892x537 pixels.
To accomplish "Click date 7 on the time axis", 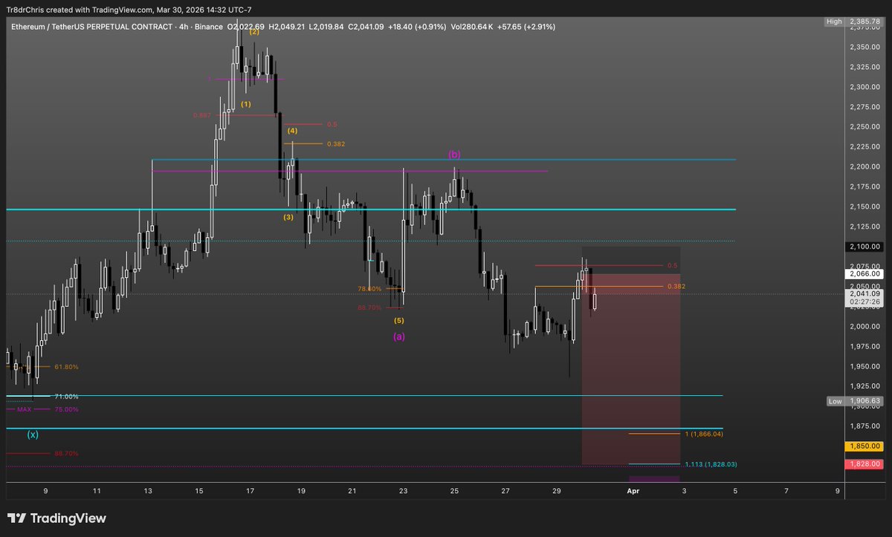I will coord(786,491).
